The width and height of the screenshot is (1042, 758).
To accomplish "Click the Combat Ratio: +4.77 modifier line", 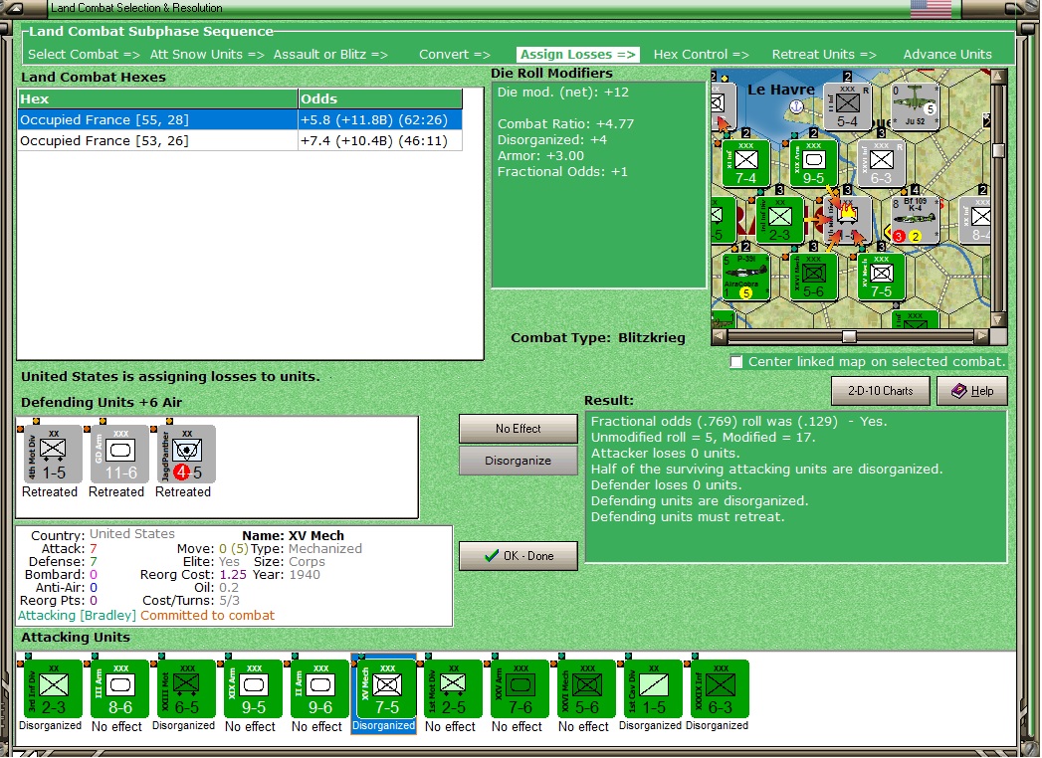I will point(565,124).
